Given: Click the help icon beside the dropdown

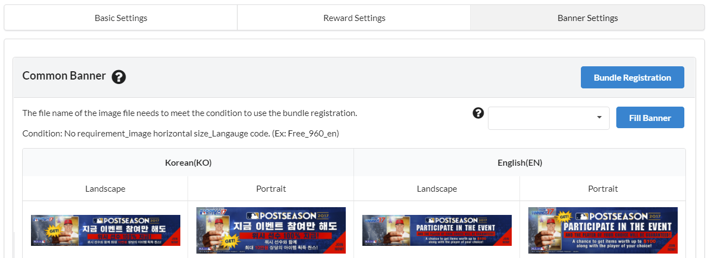Looking at the screenshot, I should pos(478,113).
